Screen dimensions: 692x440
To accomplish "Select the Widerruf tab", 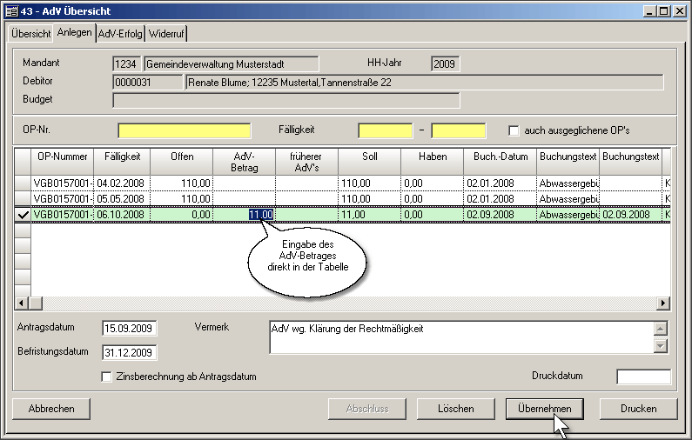I will tap(165, 34).
